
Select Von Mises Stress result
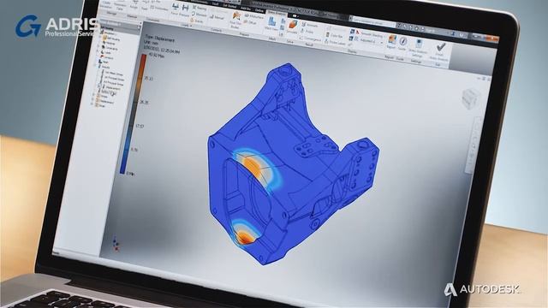pyautogui.click(x=114, y=74)
